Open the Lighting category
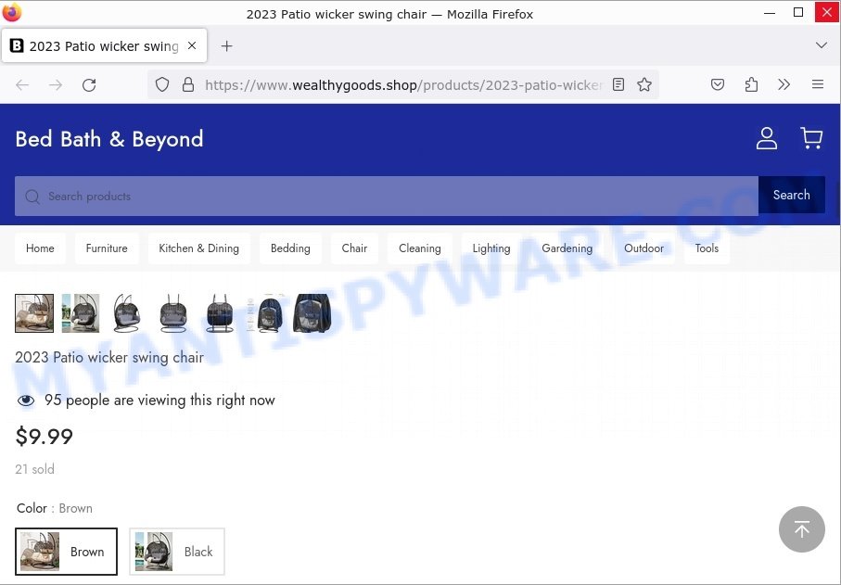Screen dimensions: 841x585 (491, 248)
